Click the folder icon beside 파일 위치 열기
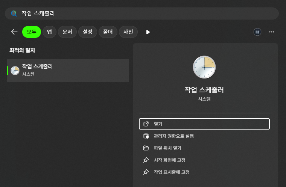This screenshot has width=286, height=187. [x=146, y=148]
